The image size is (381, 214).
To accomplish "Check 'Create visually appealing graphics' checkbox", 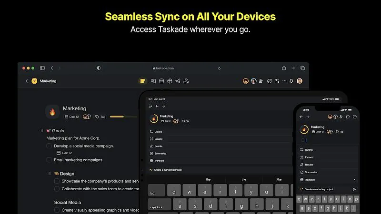I will click(x=57, y=210).
